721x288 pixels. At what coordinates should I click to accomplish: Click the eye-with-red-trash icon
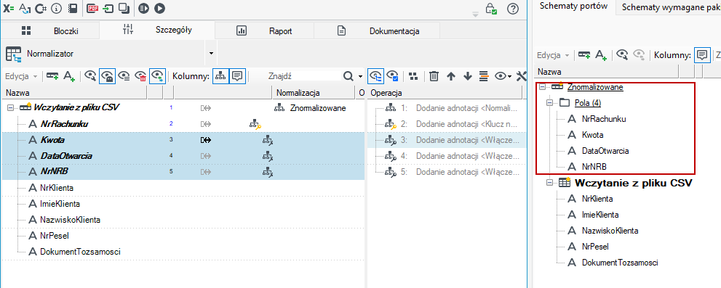pyautogui.click(x=140, y=76)
